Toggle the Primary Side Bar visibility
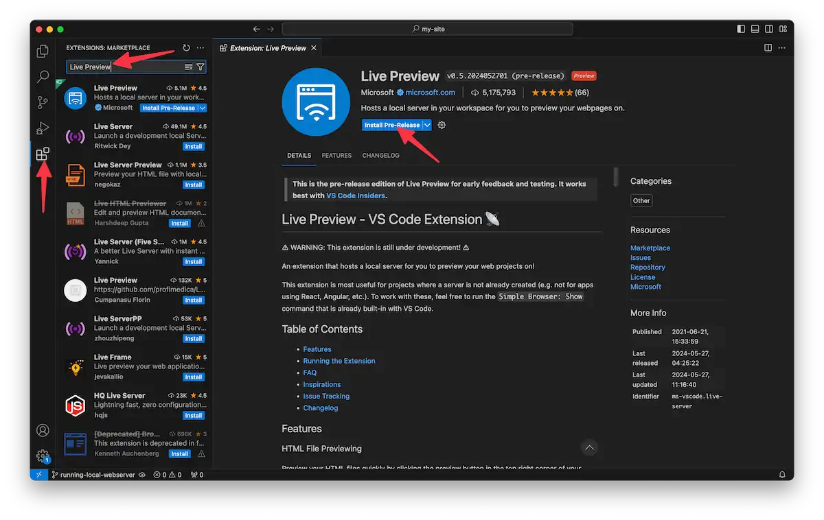Image resolution: width=824 pixels, height=520 pixels. pos(740,28)
